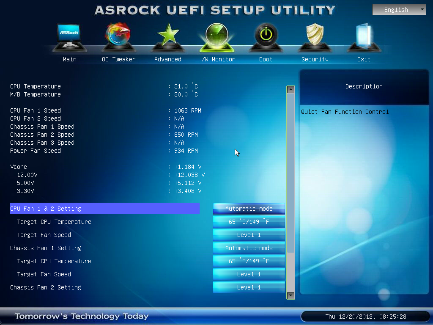Click the Chassis Fan 3 Speed label
The image size is (433, 325).
(42, 143)
